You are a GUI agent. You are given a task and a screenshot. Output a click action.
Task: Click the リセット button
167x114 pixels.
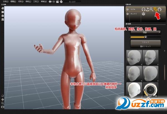[x=145, y=42]
